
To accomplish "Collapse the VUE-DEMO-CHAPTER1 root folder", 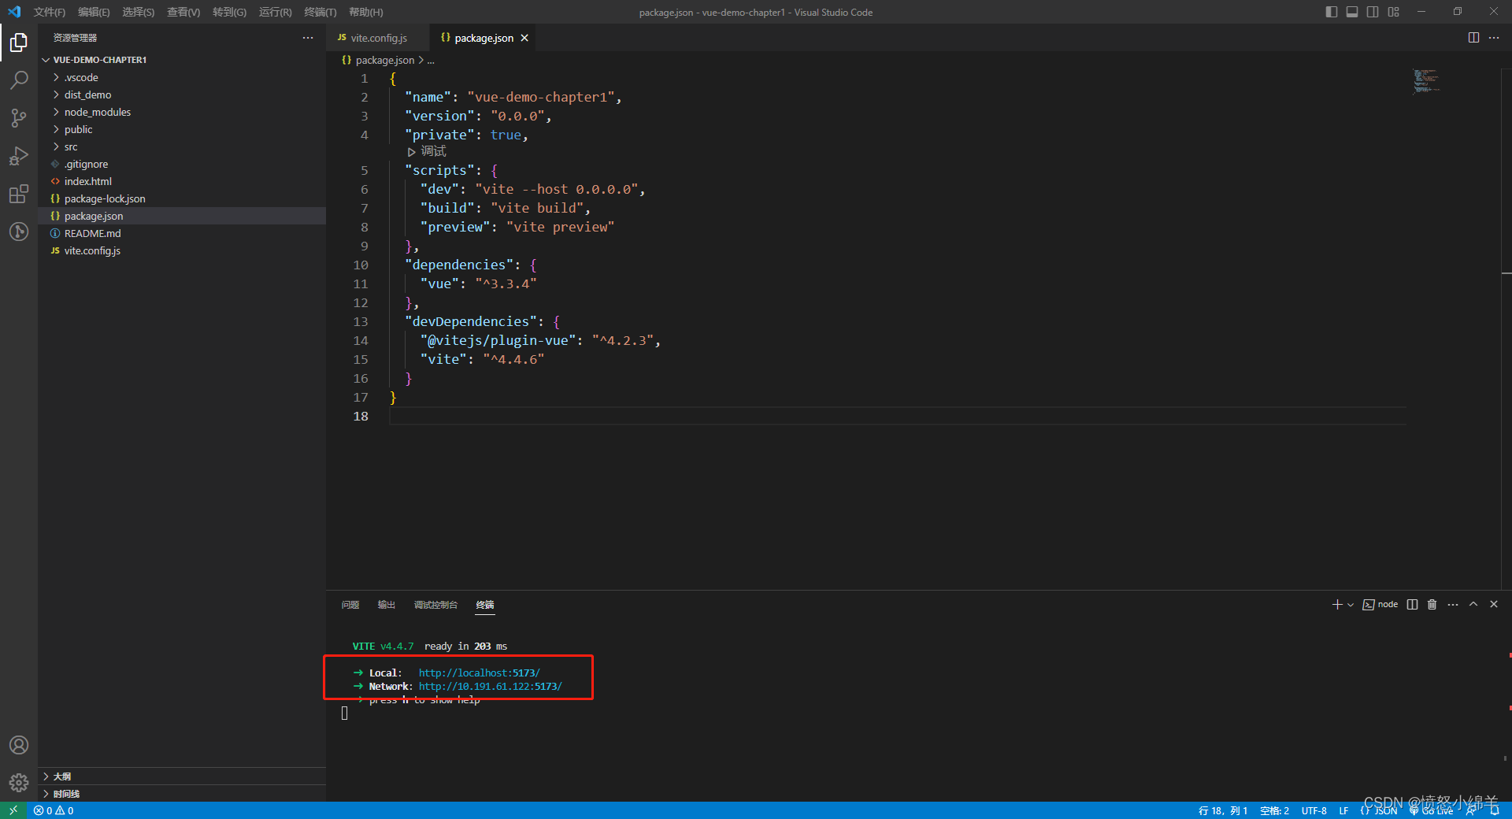I will click(x=182, y=60).
